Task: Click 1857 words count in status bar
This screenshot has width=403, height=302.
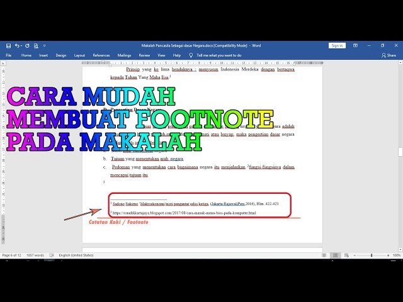Action: point(35,255)
